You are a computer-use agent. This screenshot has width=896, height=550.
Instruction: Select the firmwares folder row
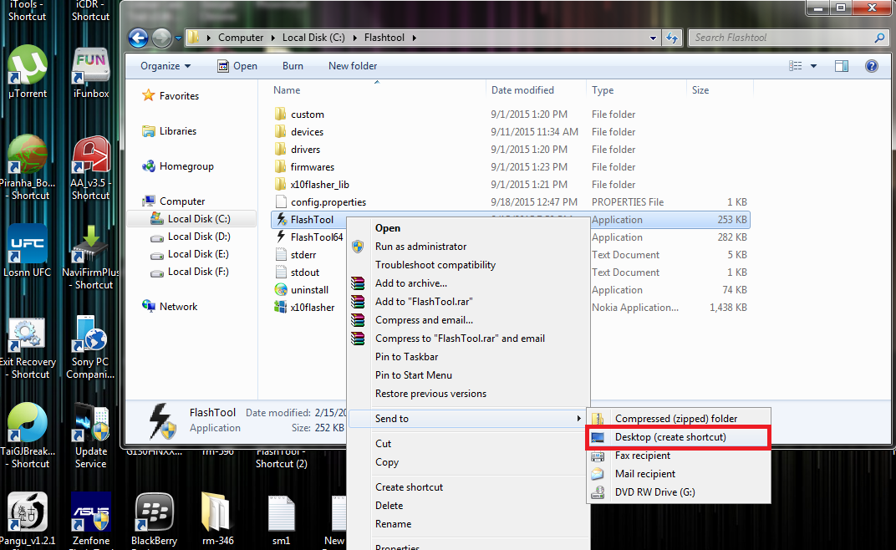point(511,167)
